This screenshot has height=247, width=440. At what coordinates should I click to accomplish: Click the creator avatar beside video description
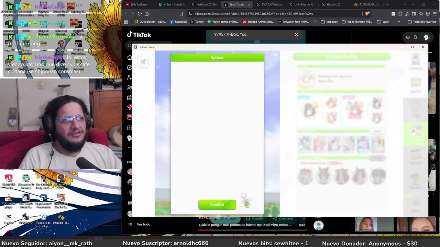click(x=318, y=225)
